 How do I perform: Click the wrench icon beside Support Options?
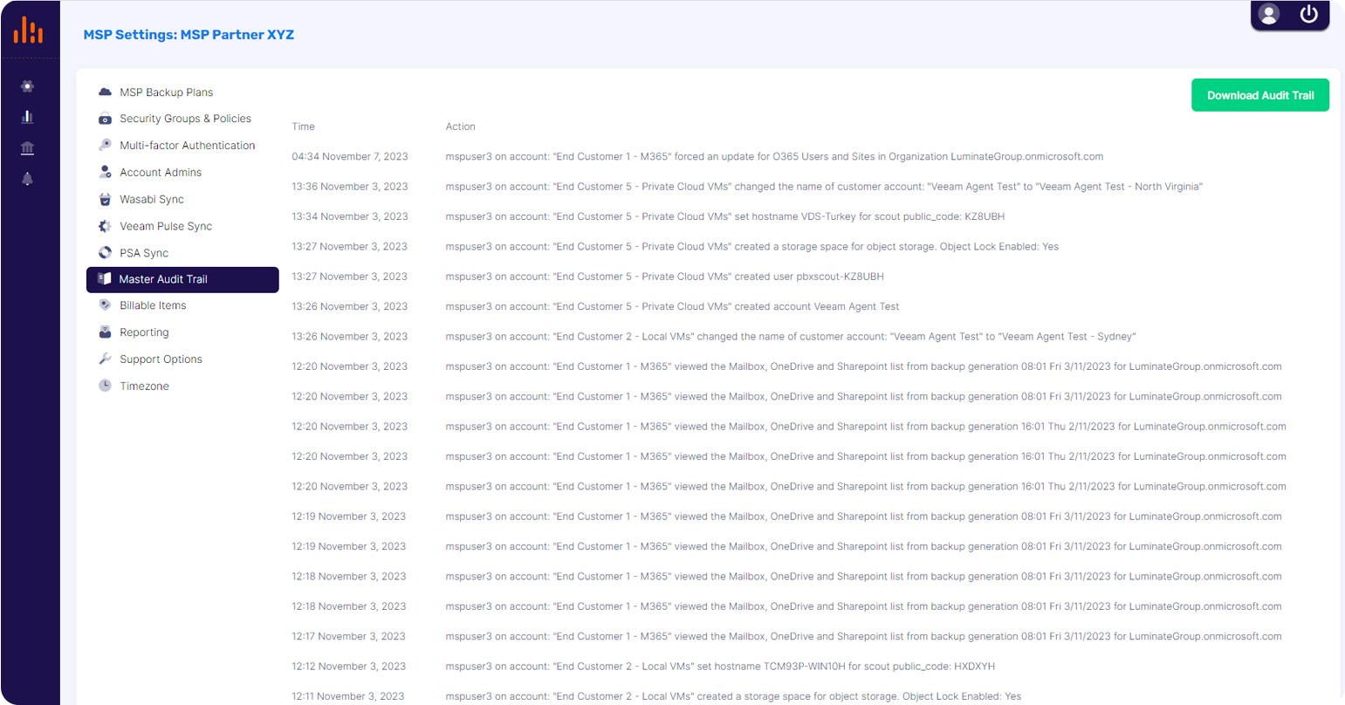[x=105, y=359]
